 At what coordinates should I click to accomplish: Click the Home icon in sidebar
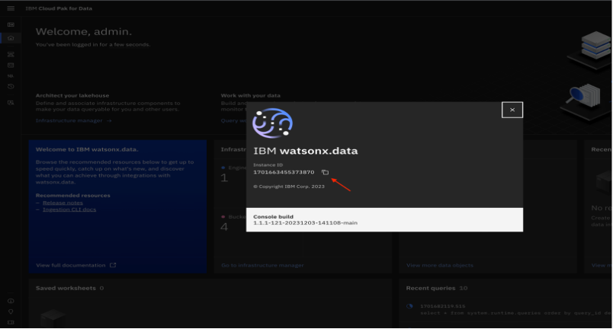tap(11, 37)
